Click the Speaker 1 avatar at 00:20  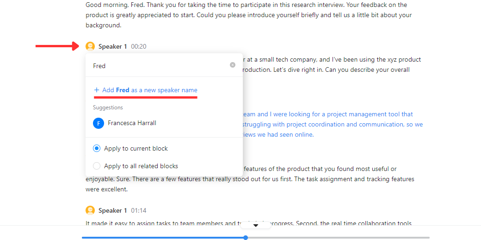coord(90,46)
